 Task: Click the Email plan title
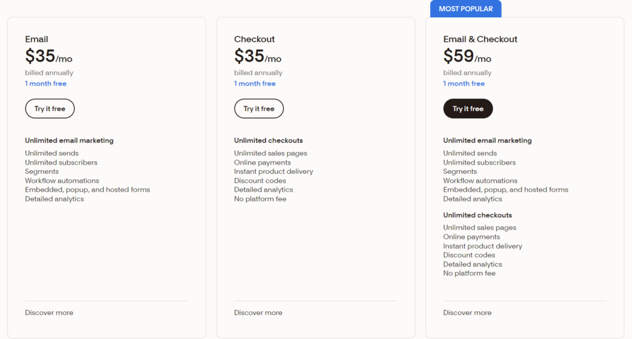point(36,39)
